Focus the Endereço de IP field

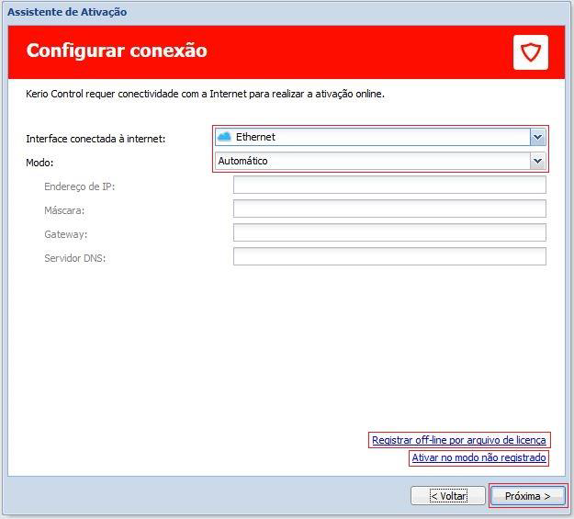[389, 185]
